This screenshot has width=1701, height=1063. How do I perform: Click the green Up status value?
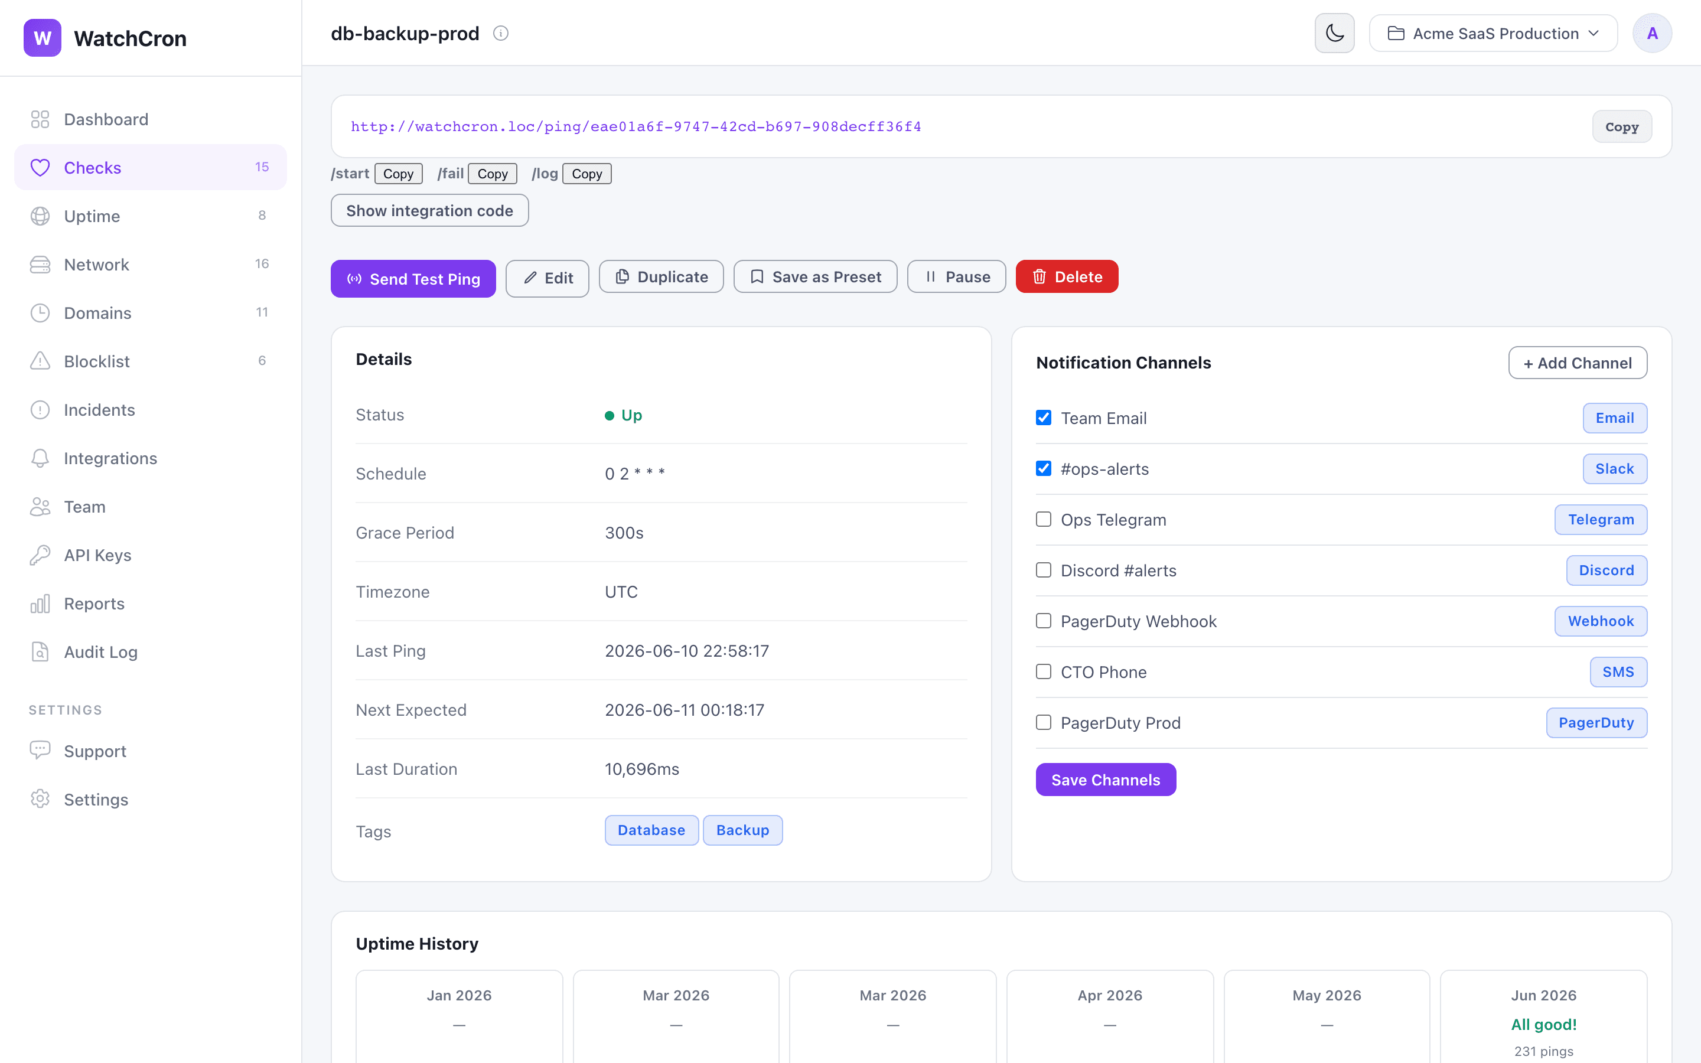coord(624,415)
